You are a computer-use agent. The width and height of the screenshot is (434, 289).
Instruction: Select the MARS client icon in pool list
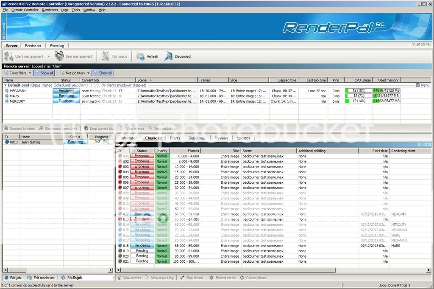tap(7, 96)
